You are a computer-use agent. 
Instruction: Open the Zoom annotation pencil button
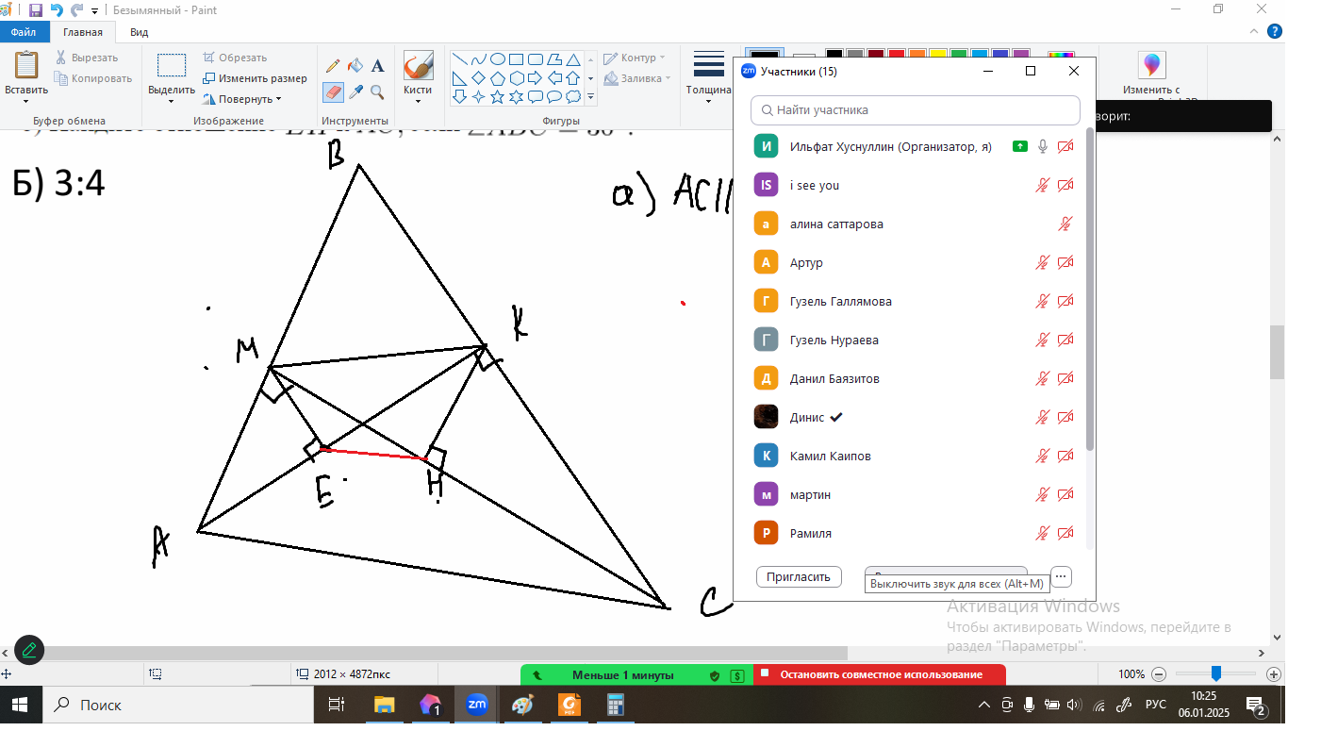point(29,650)
